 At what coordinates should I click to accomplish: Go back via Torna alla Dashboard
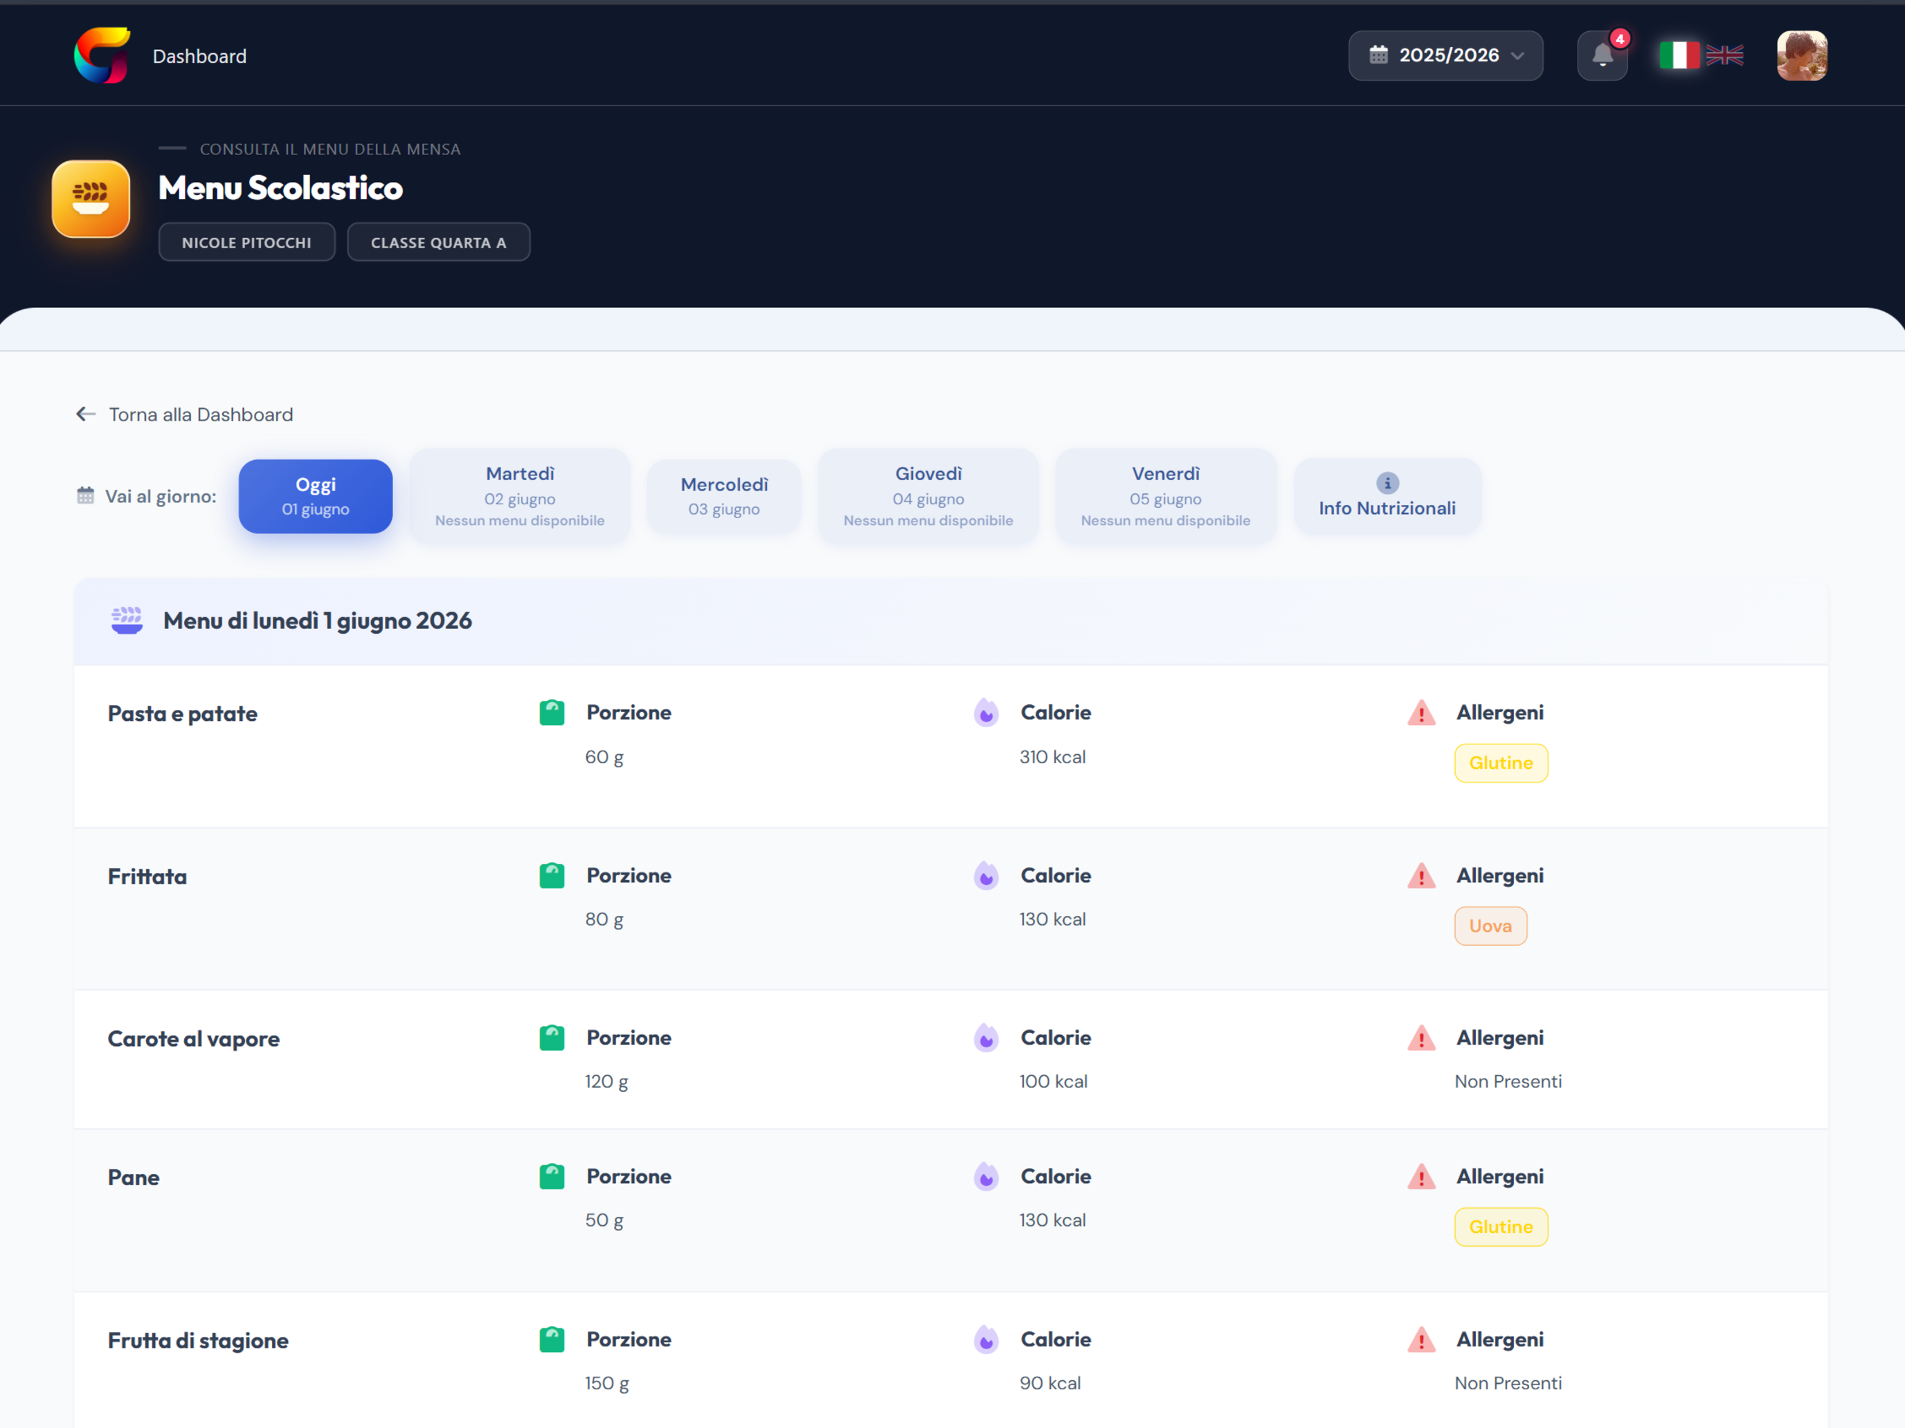point(184,414)
